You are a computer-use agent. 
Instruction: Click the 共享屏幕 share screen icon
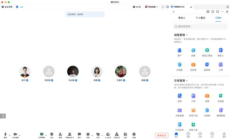click(x=42, y=134)
